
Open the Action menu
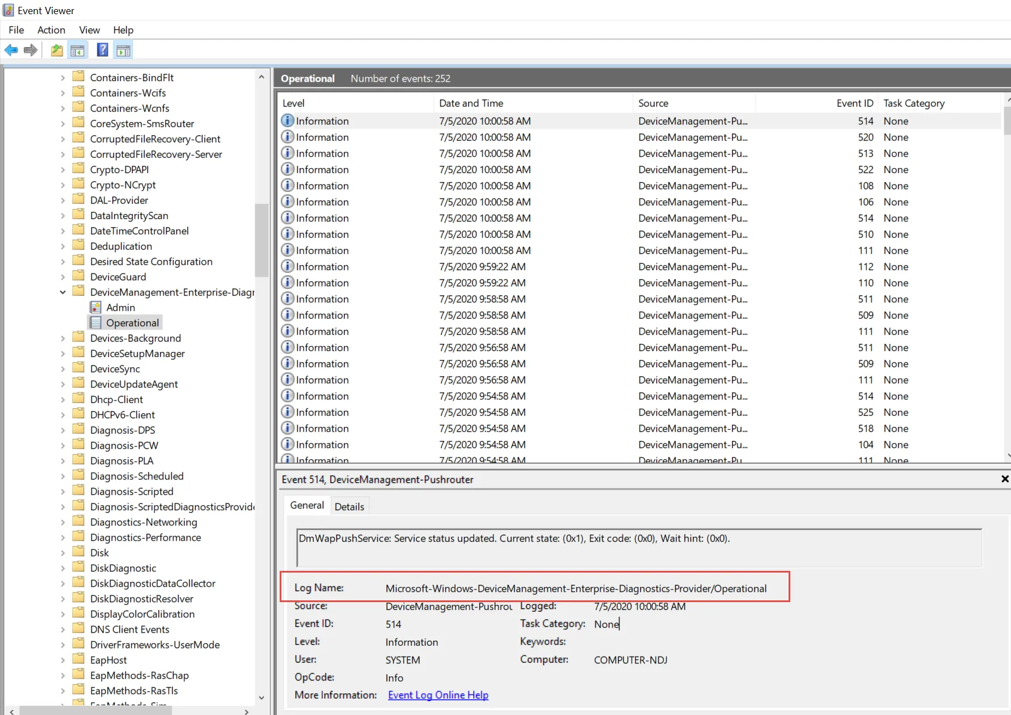tap(51, 30)
